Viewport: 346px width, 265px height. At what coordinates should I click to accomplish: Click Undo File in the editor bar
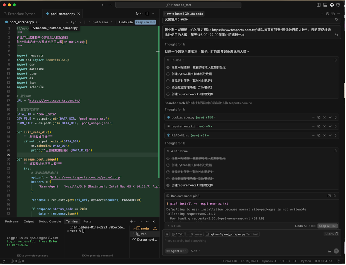[126, 22]
